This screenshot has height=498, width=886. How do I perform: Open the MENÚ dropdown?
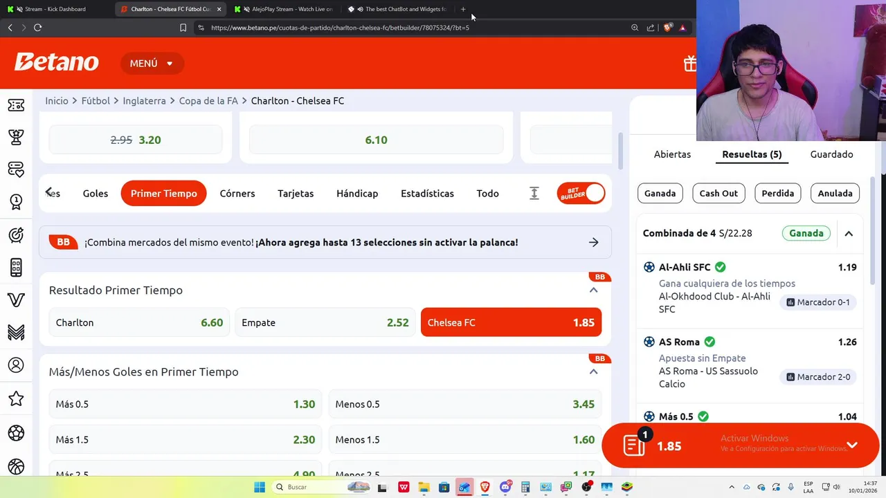coord(151,64)
